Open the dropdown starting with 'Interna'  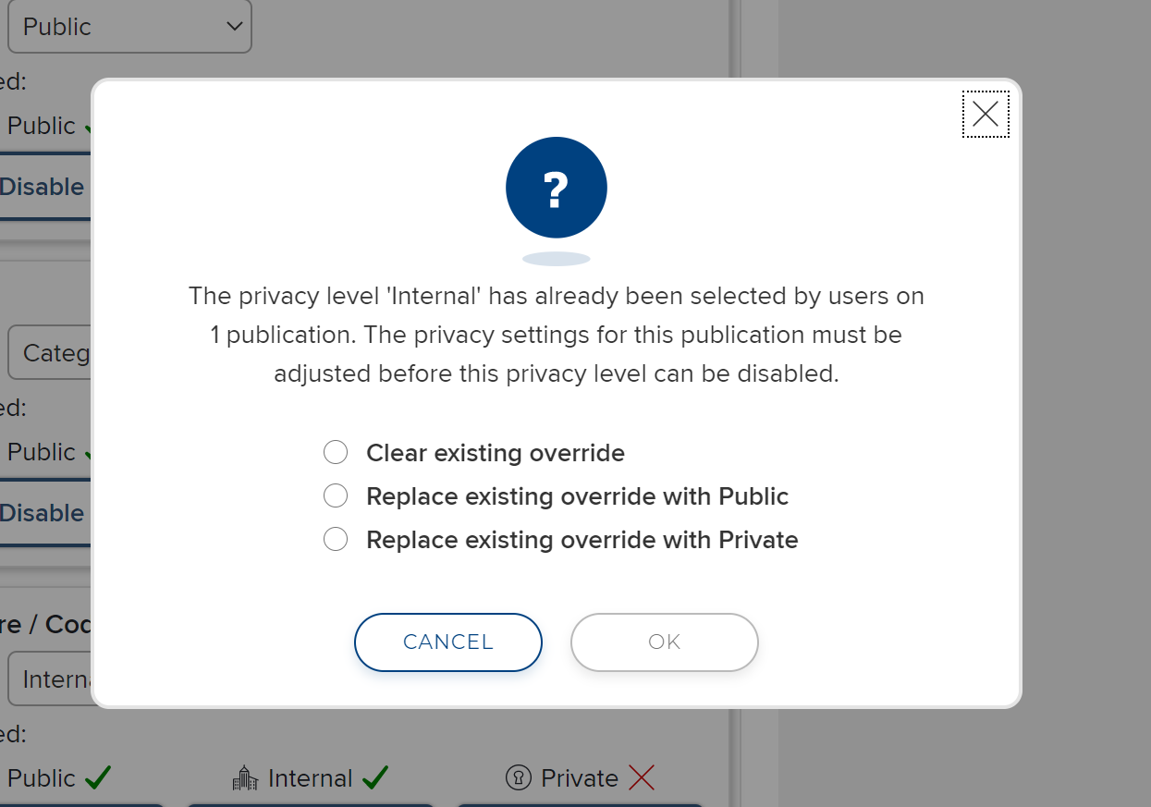tap(51, 679)
